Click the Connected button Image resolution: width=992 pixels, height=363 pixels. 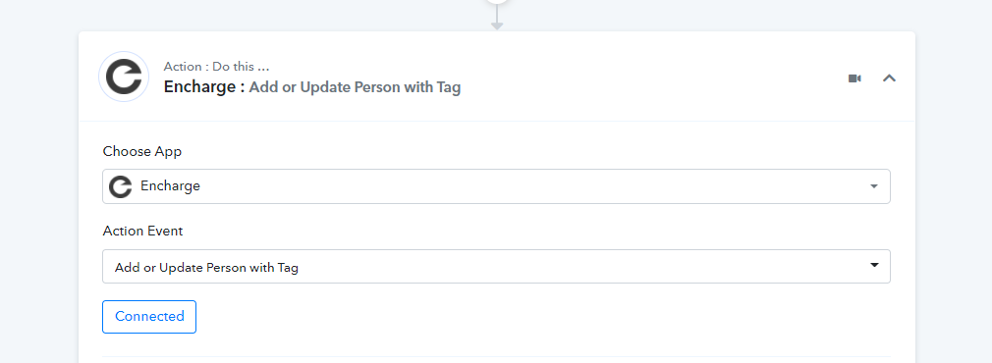click(149, 316)
